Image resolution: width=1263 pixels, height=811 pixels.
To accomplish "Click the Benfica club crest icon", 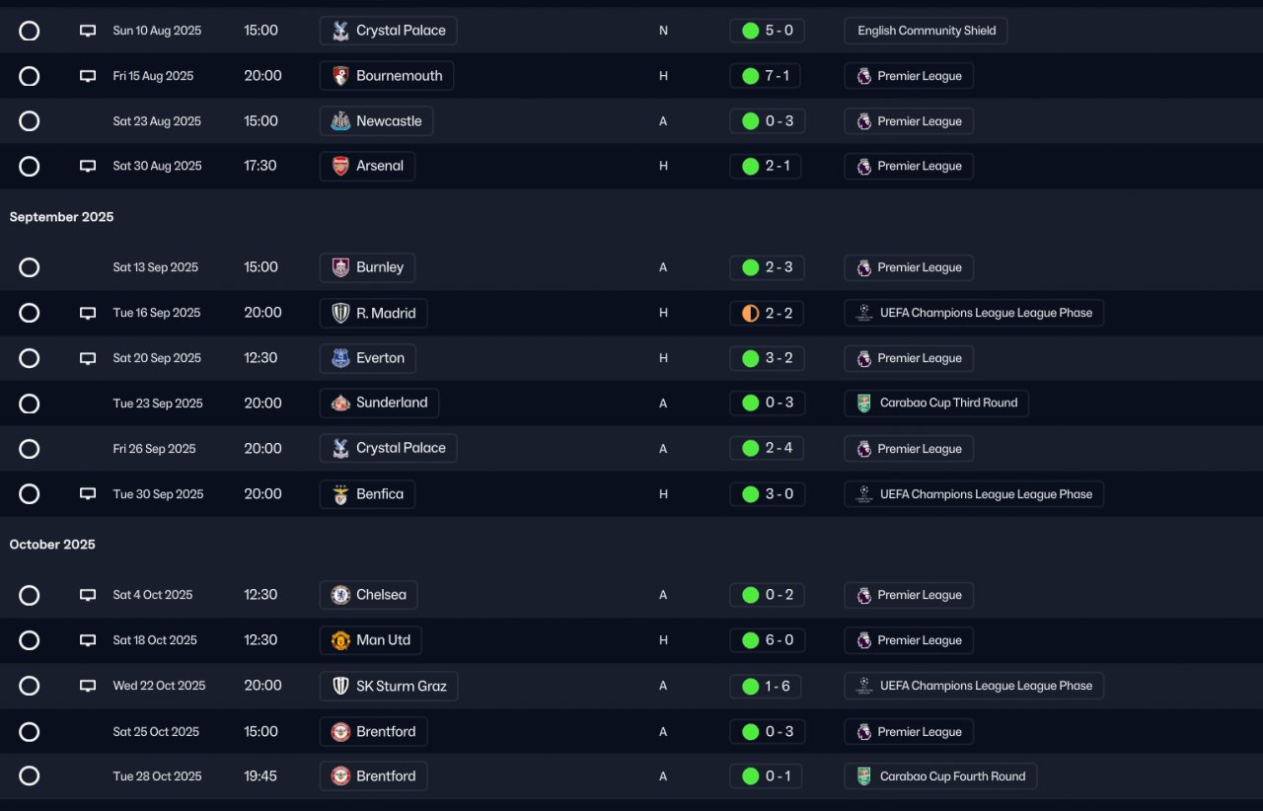I will (340, 494).
